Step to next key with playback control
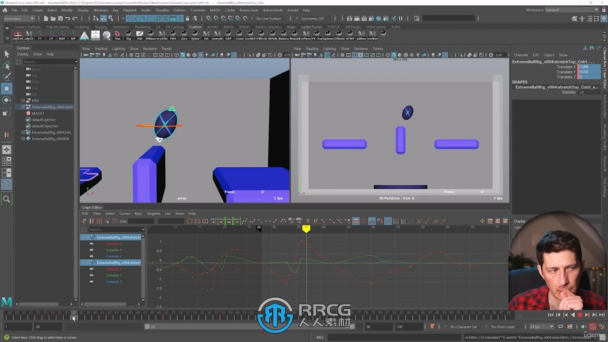This screenshot has width=608, height=342. (587, 314)
